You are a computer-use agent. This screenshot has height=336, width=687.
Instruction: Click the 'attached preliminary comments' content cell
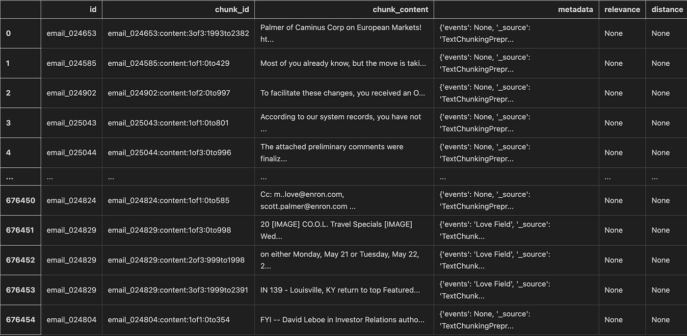344,153
